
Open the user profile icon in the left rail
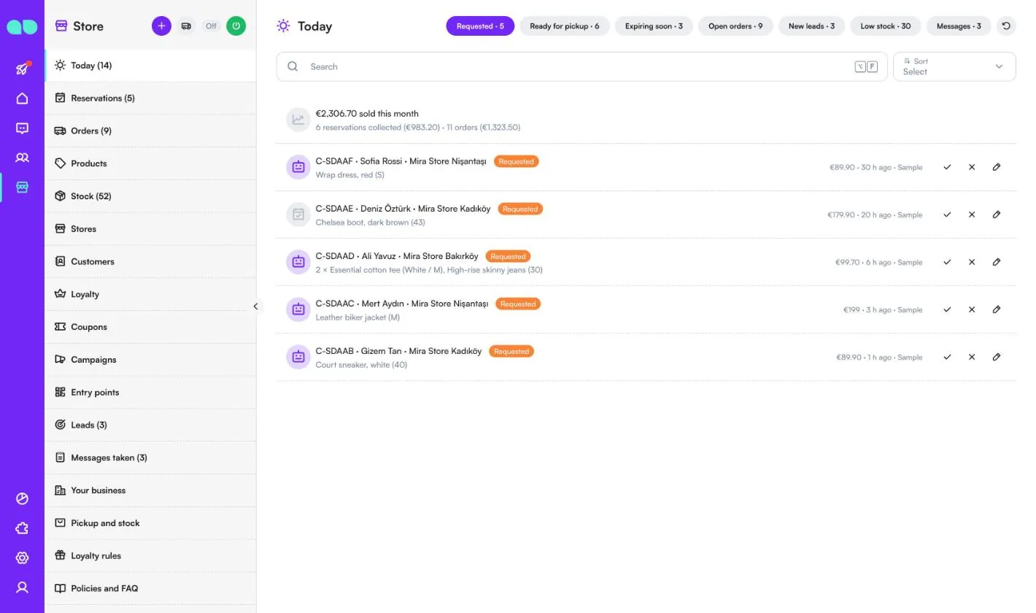22,587
